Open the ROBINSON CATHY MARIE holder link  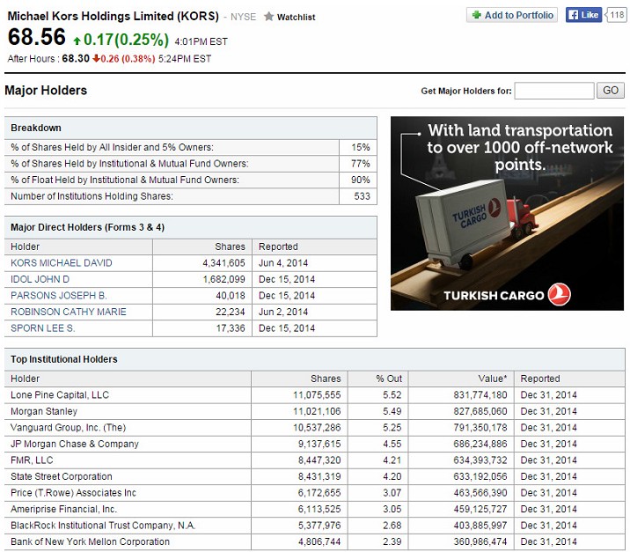tap(69, 312)
